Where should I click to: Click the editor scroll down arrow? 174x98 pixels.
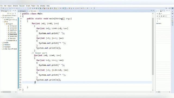pos(153,90)
